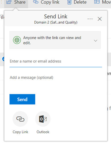This screenshot has width=111, height=144.
Task: Click the Outlook label under icon
Action: pos(43,132)
